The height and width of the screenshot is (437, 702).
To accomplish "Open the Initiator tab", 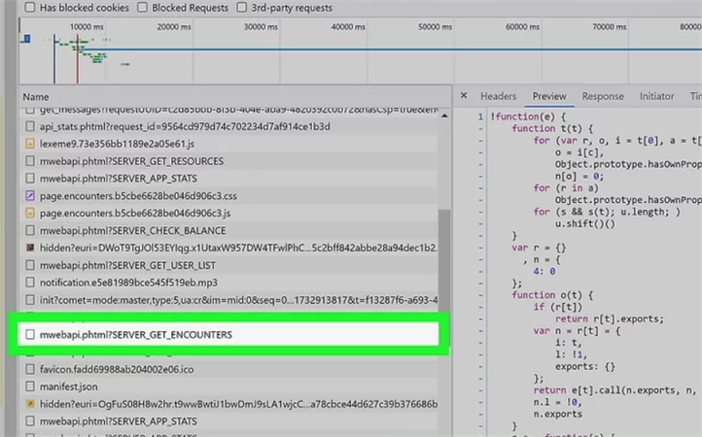I will [656, 97].
